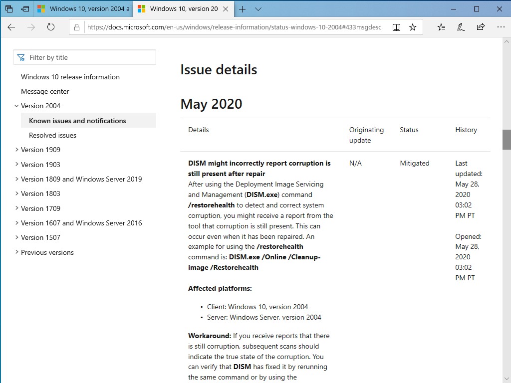Click the Add notes pen icon
Screen dimensions: 511x383
[461, 27]
